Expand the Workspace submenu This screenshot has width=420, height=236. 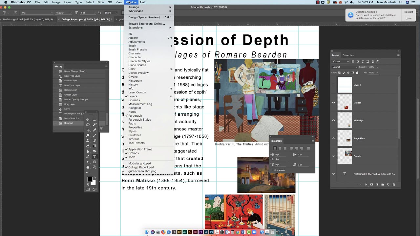(149, 11)
